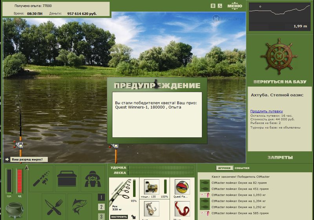
Task: Click the center fishing rod reel below the dialog
Action: click(x=114, y=146)
